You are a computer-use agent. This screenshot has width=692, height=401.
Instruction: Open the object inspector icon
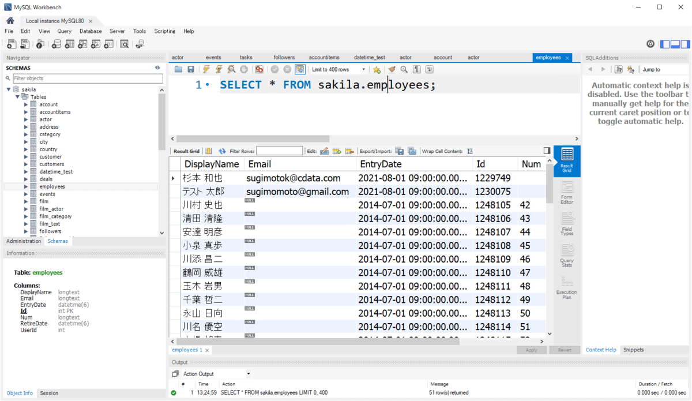point(40,44)
